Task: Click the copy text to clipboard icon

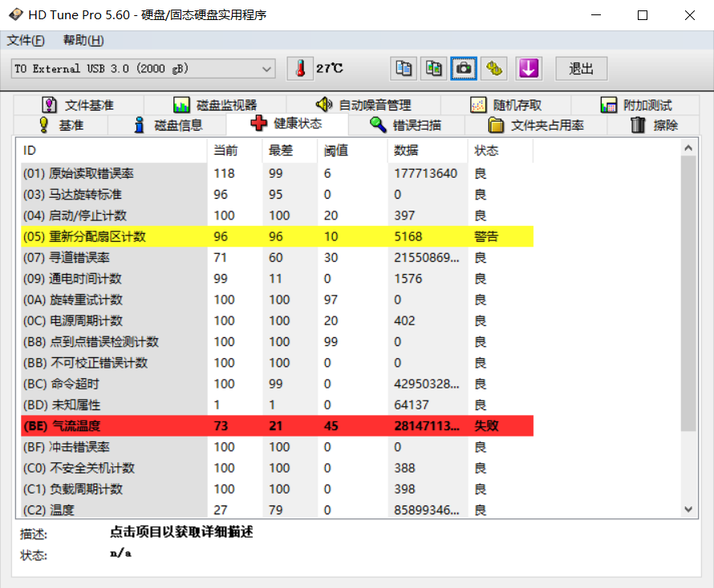Action: click(404, 69)
